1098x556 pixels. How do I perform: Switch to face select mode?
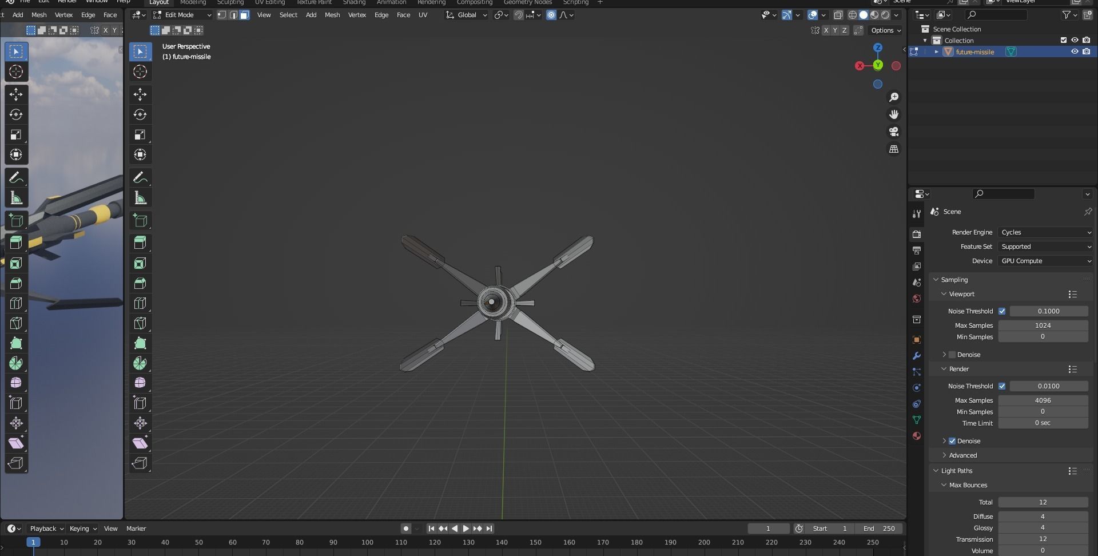click(244, 15)
